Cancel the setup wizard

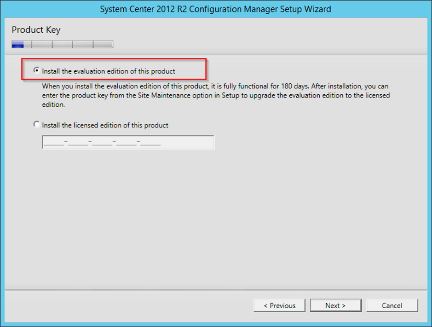(392, 305)
